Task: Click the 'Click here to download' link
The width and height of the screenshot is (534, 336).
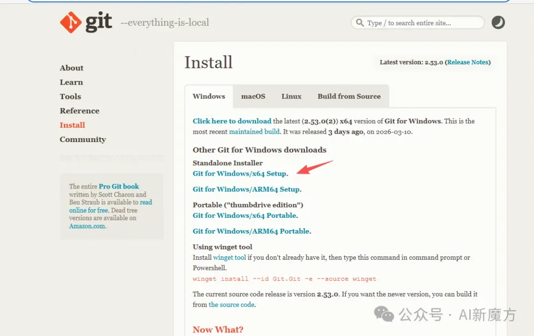Action: [232, 121]
